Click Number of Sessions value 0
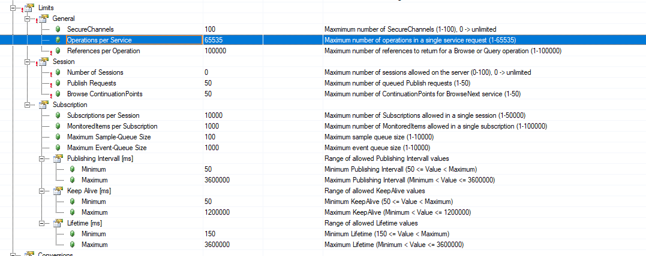Viewport: 646px width, 256px height. 206,72
